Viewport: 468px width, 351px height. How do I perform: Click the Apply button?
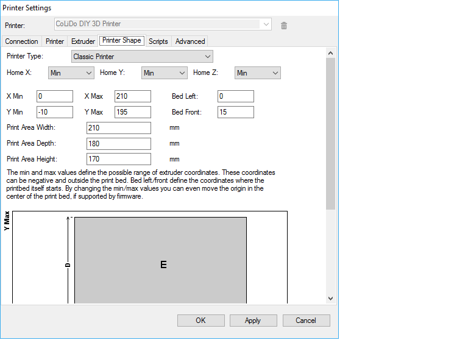click(253, 321)
